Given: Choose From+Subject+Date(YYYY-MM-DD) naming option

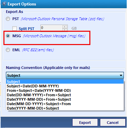Looking at the screenshot, I should coord(65,90).
